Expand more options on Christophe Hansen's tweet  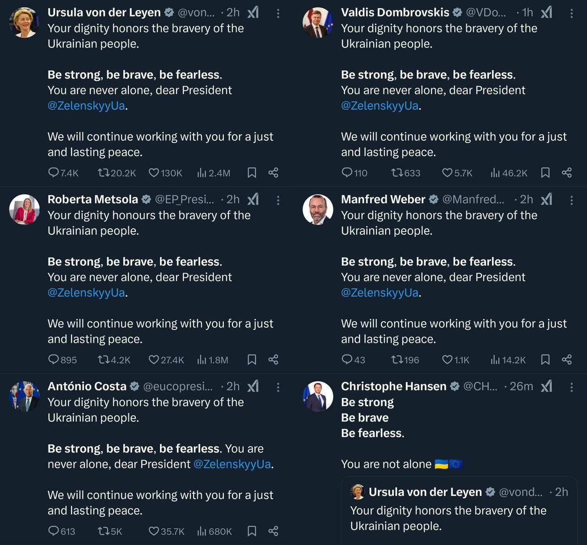pyautogui.click(x=571, y=387)
